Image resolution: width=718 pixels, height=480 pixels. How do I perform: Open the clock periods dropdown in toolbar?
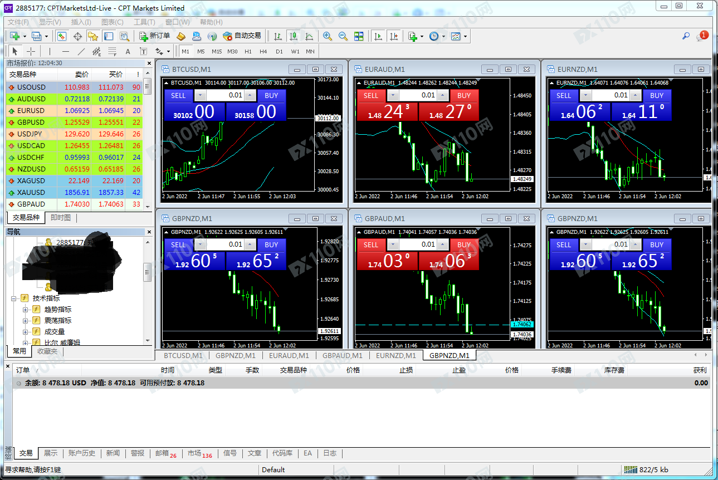click(437, 36)
